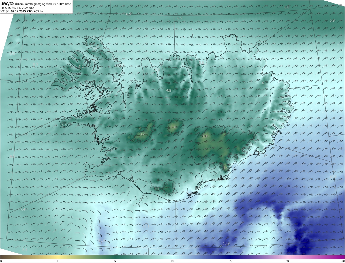
Task: Click the 5.2 value over the Westfjords
Action: click(x=81, y=66)
